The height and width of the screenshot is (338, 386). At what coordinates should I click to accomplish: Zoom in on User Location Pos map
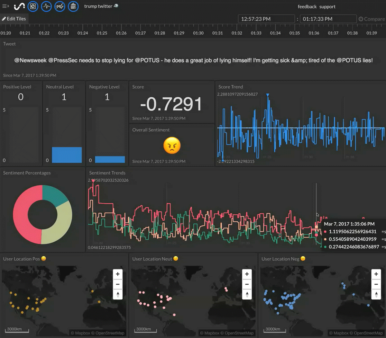click(x=118, y=274)
